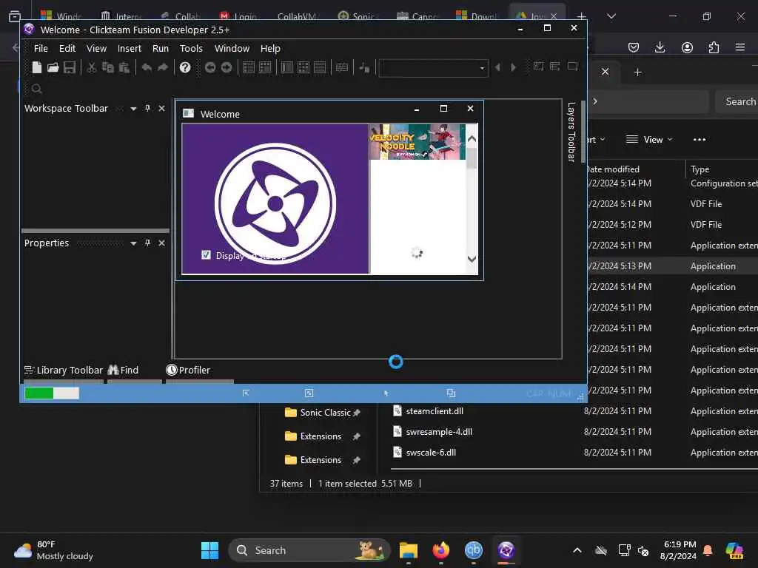Click the Cut scissors icon

click(x=91, y=67)
